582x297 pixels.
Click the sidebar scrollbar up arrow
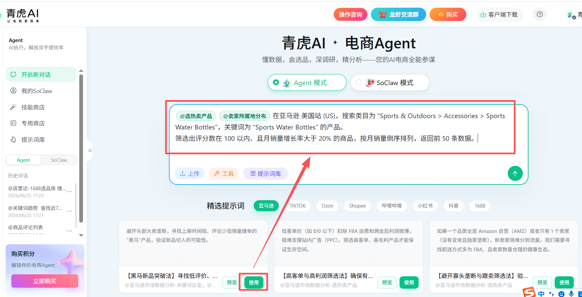point(81,71)
